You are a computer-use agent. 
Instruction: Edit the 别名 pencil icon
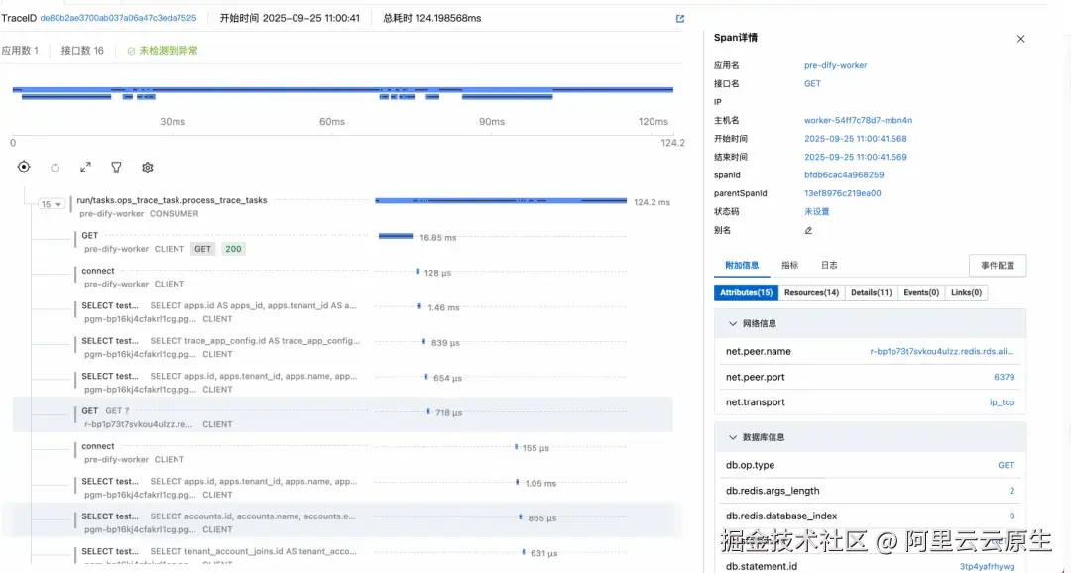coord(809,230)
